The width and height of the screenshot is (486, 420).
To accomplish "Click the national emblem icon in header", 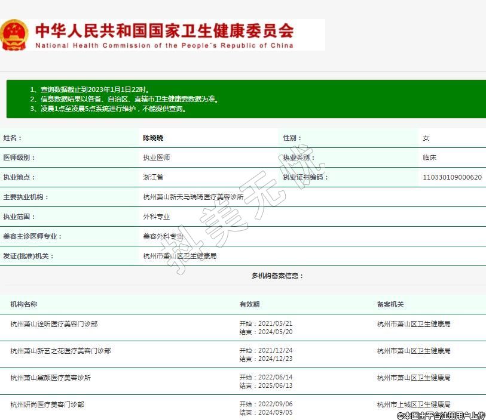I will click(x=14, y=35).
